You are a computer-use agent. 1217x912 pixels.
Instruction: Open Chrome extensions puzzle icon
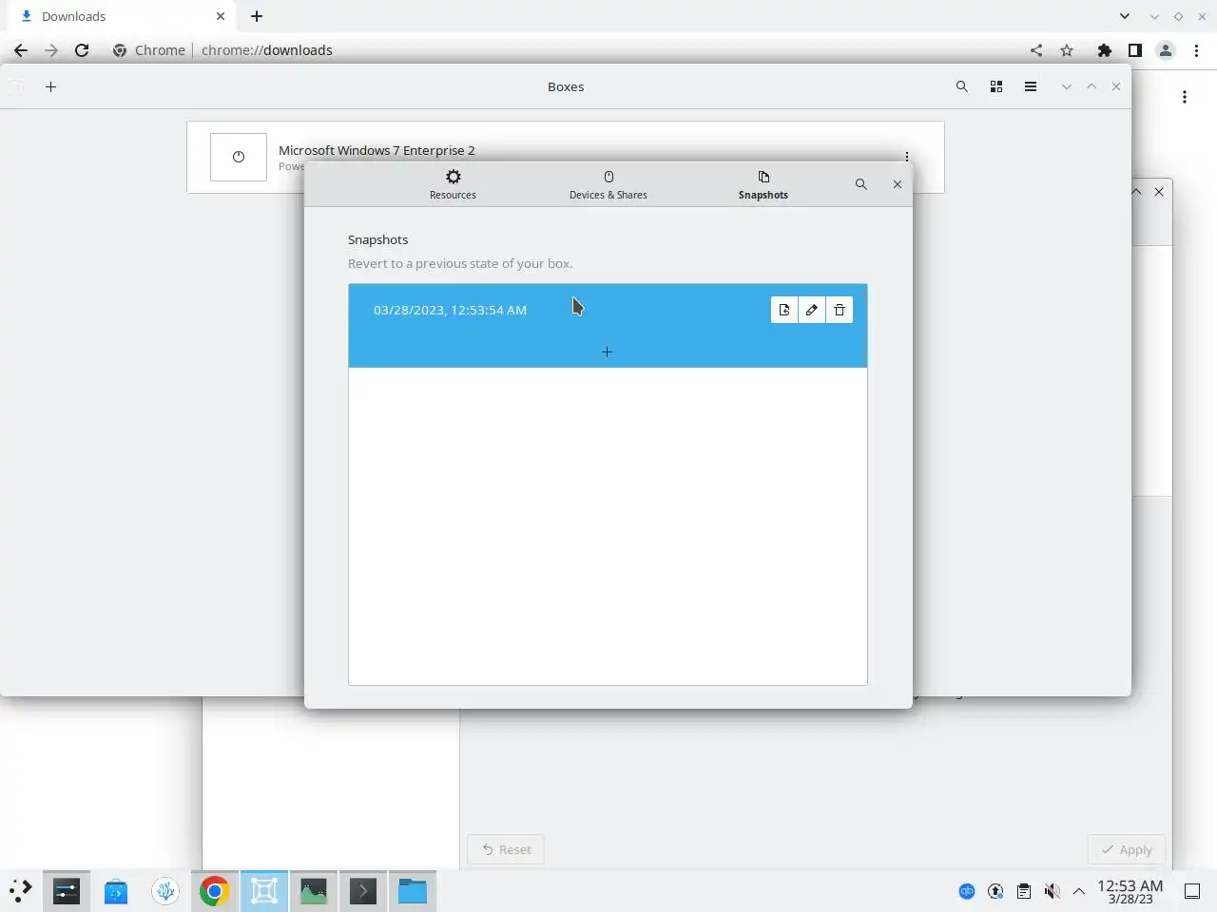tap(1105, 50)
